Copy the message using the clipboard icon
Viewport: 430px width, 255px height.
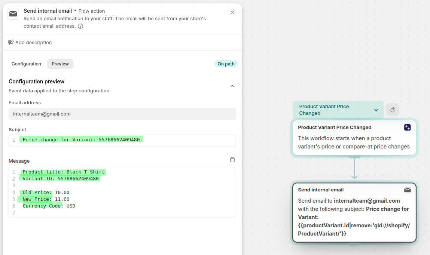click(232, 160)
